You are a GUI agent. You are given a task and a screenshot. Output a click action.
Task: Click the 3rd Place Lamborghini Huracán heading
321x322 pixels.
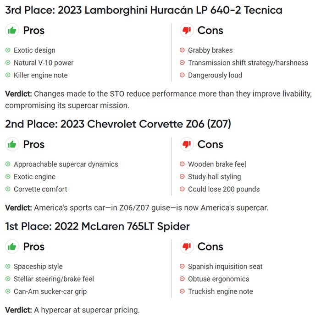coord(144,10)
